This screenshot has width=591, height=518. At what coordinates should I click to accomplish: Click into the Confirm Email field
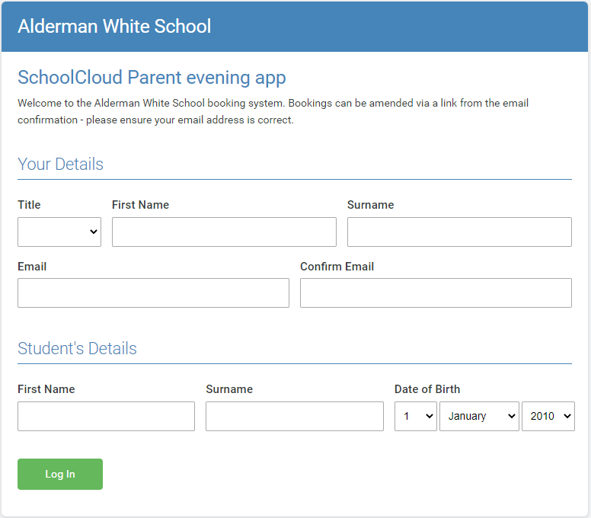pyautogui.click(x=436, y=293)
